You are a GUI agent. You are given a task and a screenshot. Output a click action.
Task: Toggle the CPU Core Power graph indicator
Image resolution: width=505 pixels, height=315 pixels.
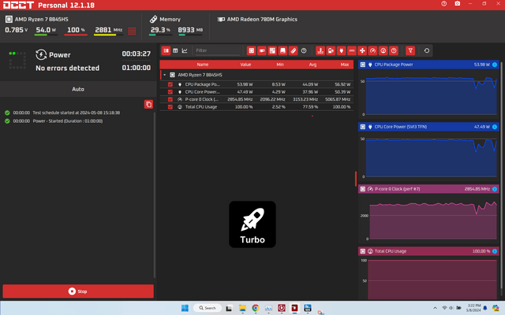point(495,127)
